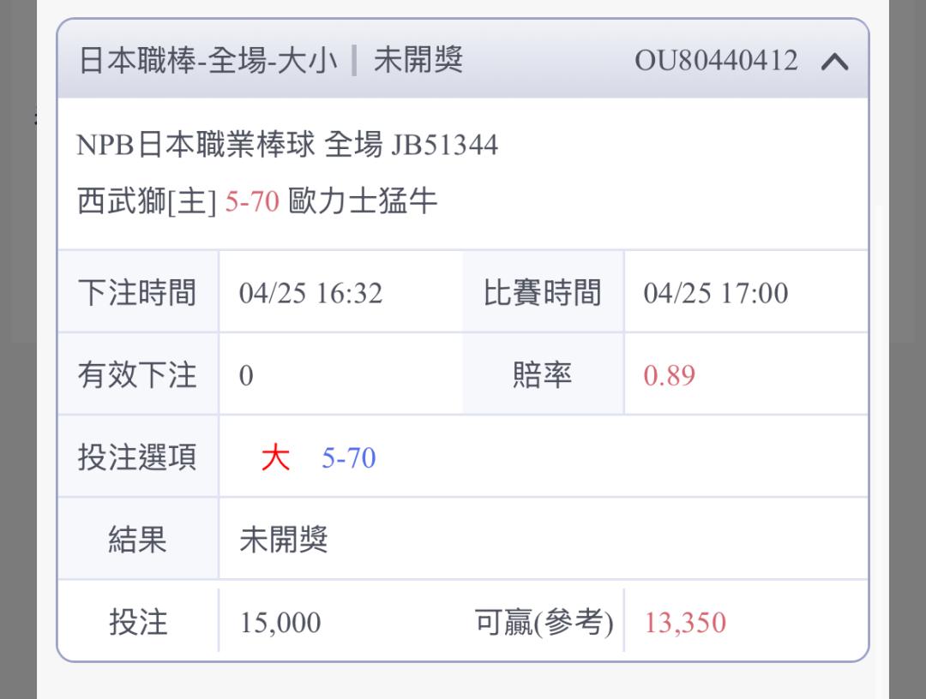Image resolution: width=926 pixels, height=699 pixels.
Task: Click the red odds value 0.89
Action: (x=669, y=376)
